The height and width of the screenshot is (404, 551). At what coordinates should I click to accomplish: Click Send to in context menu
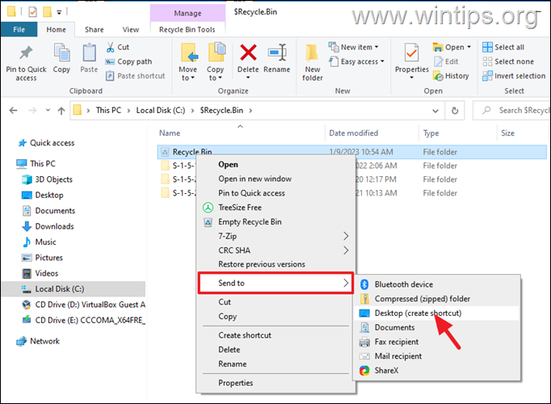[x=275, y=283]
